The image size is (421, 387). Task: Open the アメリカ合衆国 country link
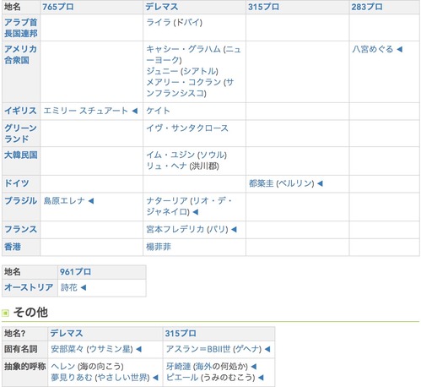(x=20, y=54)
